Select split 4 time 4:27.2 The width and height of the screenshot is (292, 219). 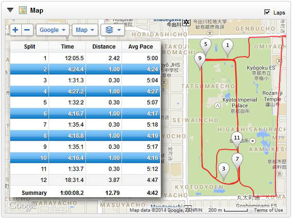coord(76,92)
